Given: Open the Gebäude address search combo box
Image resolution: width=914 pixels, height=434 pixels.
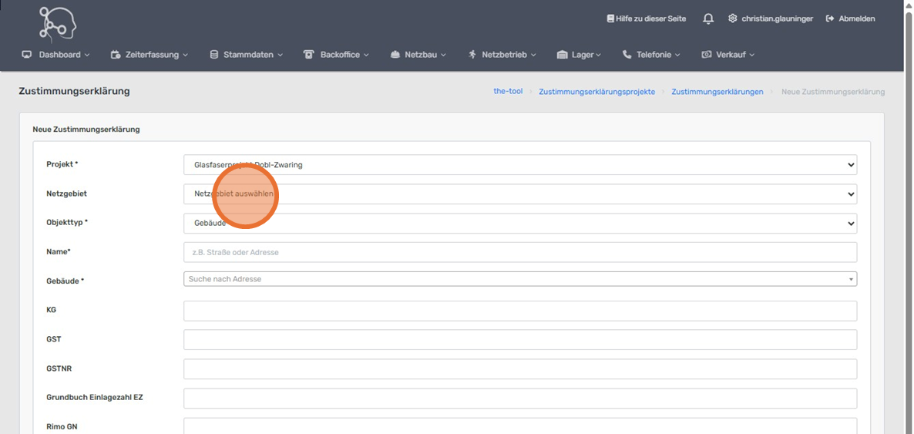Looking at the screenshot, I should (519, 279).
